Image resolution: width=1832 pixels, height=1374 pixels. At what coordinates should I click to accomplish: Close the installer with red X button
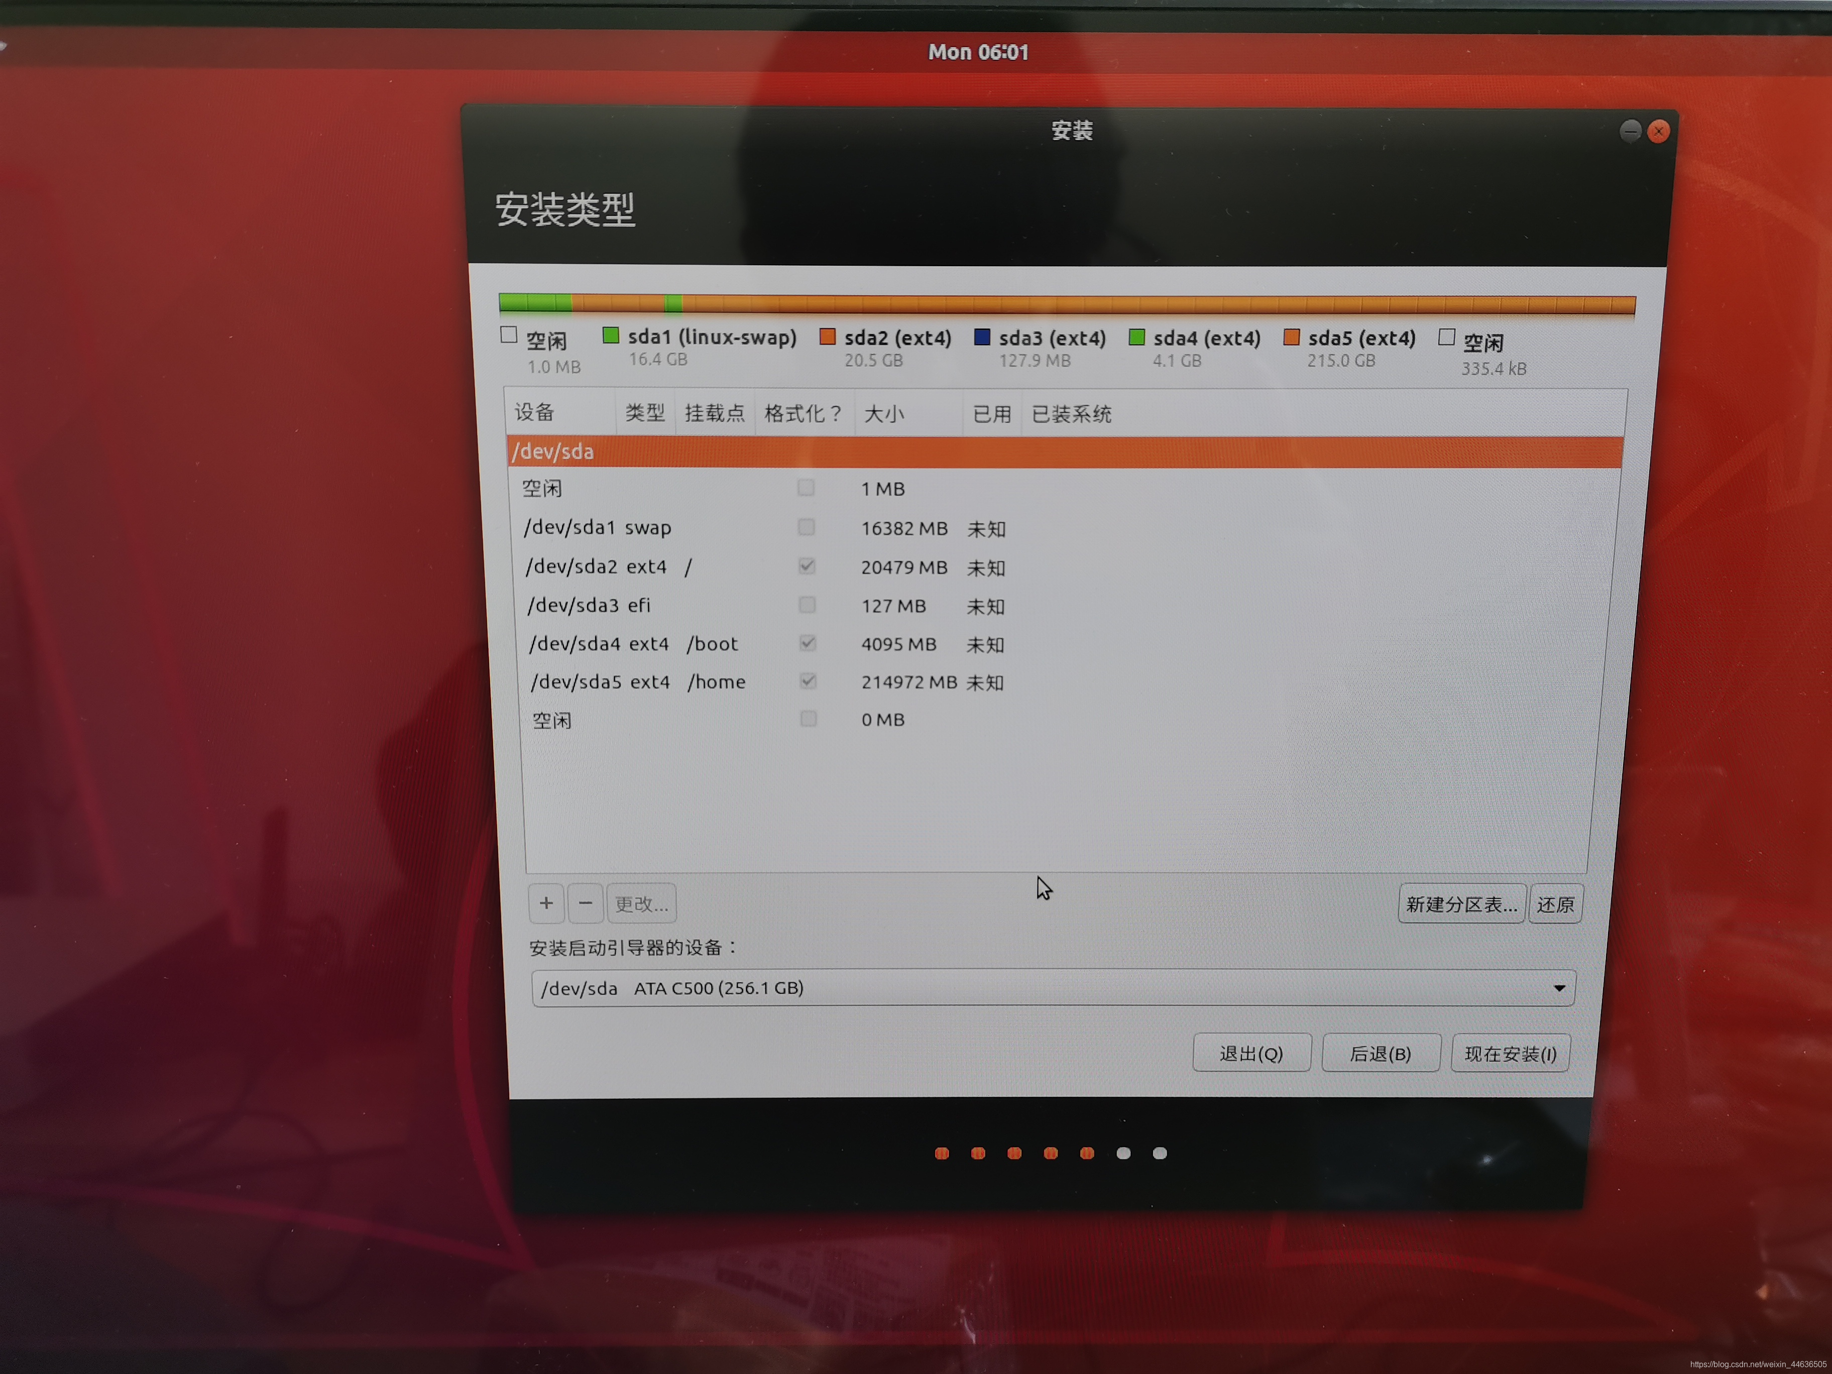(x=1658, y=132)
